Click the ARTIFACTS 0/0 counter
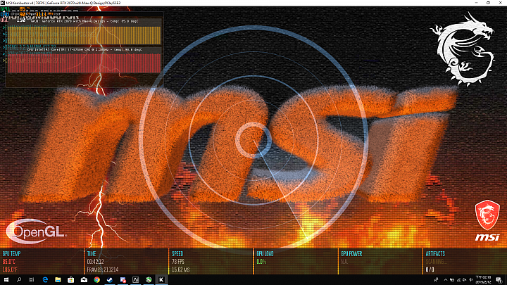This screenshot has height=285, width=507. tap(430, 270)
